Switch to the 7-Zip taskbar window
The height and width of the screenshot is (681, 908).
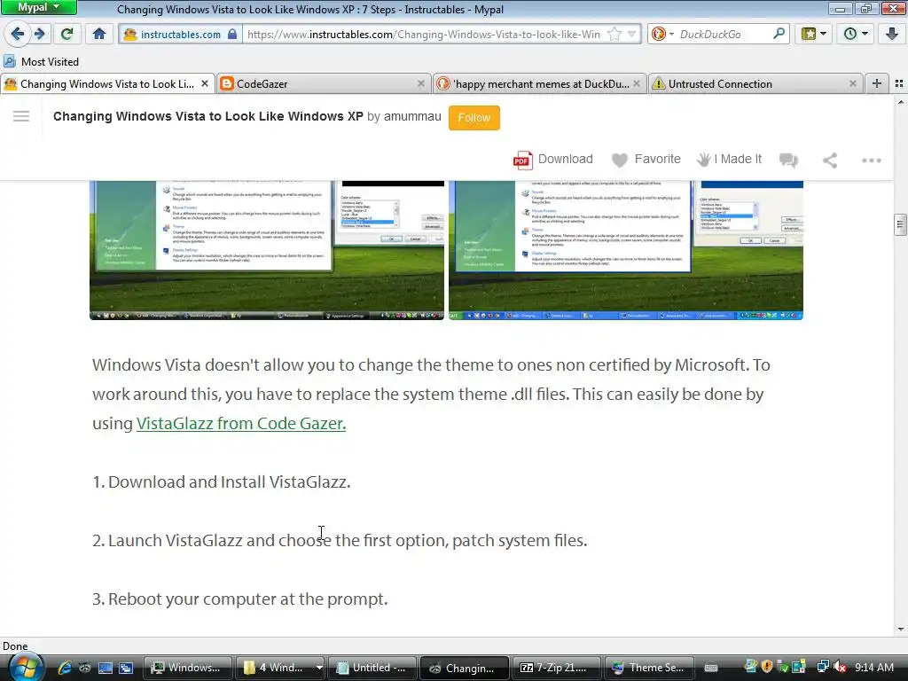tap(556, 668)
